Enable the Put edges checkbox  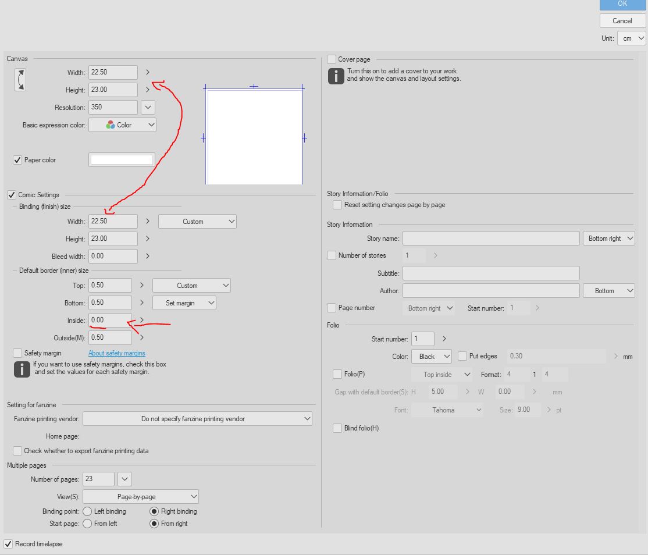pyautogui.click(x=462, y=356)
